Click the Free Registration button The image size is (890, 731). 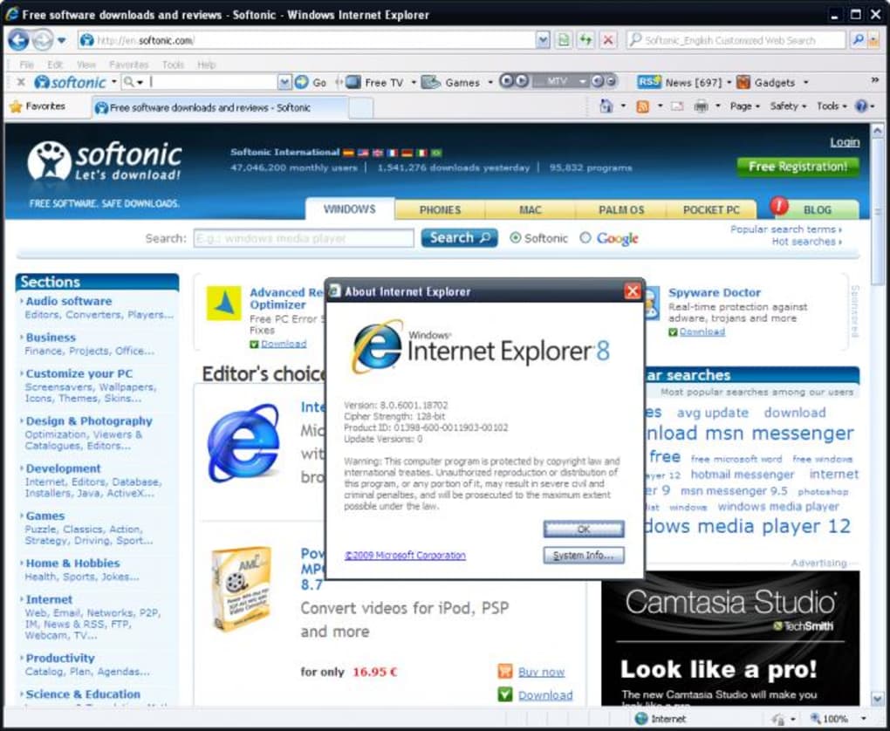798,167
